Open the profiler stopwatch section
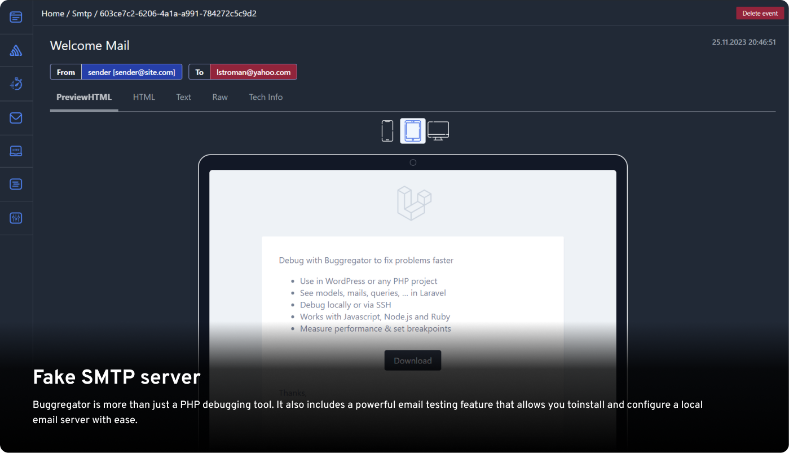The height and width of the screenshot is (453, 789). tap(16, 83)
